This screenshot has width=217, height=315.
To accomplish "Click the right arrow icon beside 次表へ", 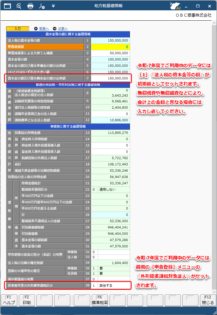I will [55, 29].
